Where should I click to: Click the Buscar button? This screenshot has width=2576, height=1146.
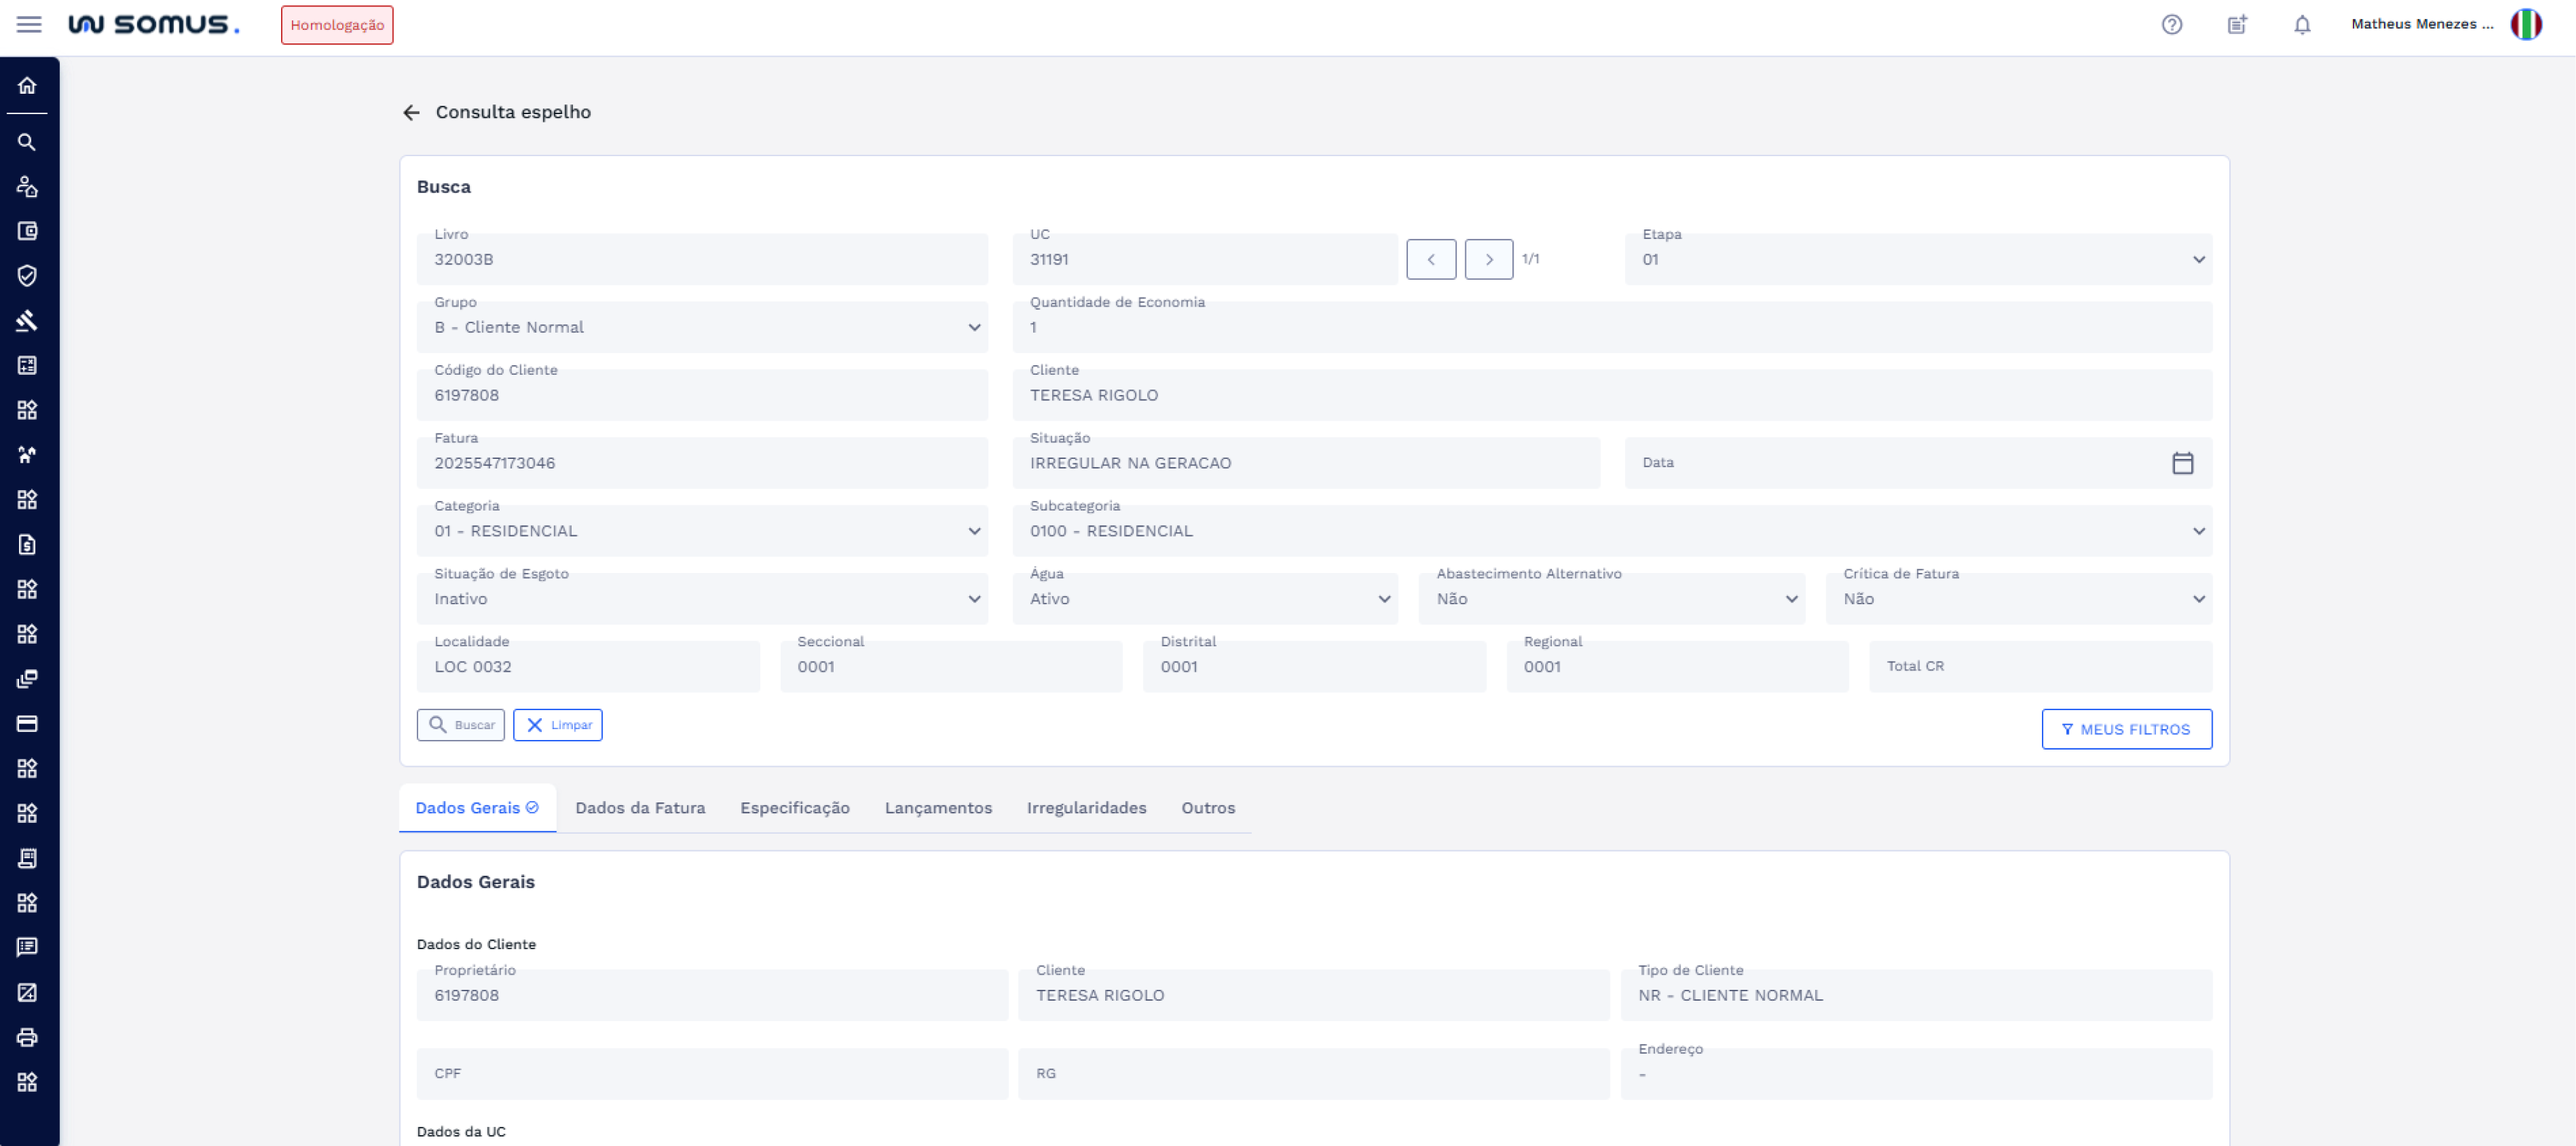[x=461, y=725]
